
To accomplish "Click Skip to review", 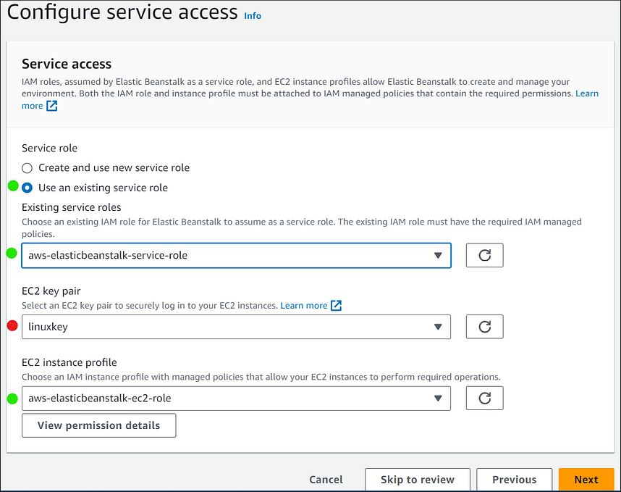I will [x=418, y=480].
